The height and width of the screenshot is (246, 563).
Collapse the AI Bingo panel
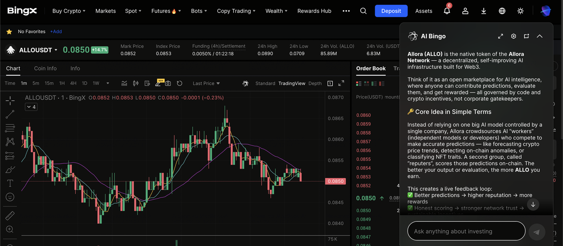[540, 36]
